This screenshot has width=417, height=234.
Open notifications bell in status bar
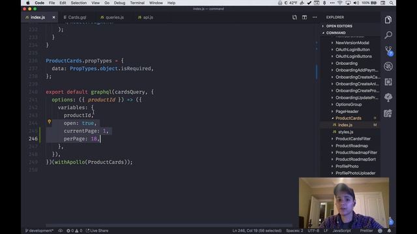click(x=390, y=231)
